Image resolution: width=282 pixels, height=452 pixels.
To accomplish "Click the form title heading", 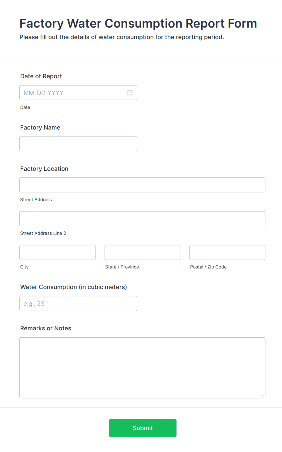I will click(x=138, y=23).
